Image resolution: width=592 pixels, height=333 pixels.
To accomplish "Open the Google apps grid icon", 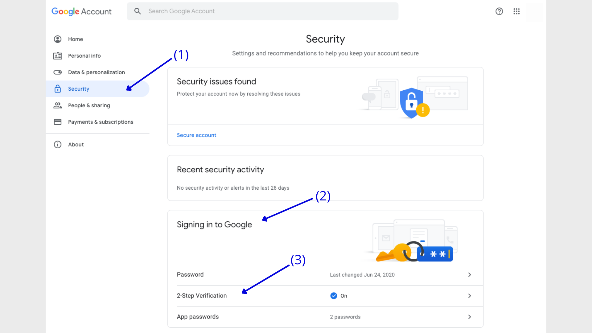I will [516, 11].
